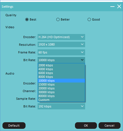Minimize the Settings window
This screenshot has height=131, width=123.
pos(112,7)
